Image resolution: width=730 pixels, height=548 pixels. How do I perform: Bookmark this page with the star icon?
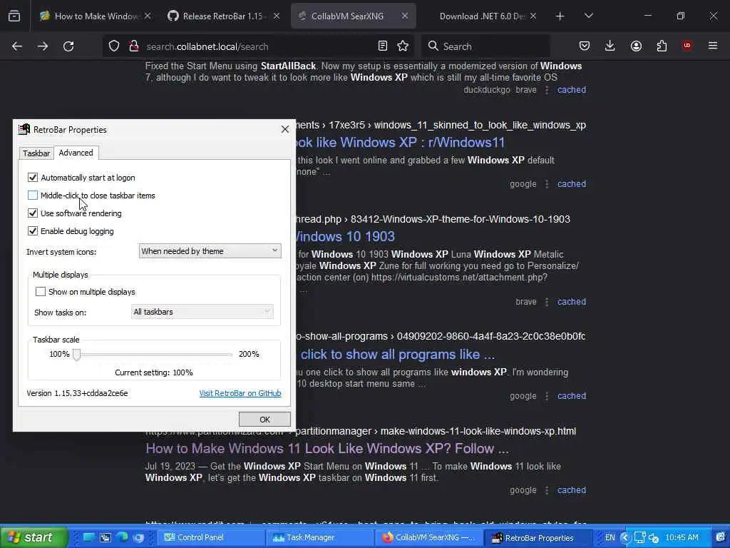click(x=403, y=46)
